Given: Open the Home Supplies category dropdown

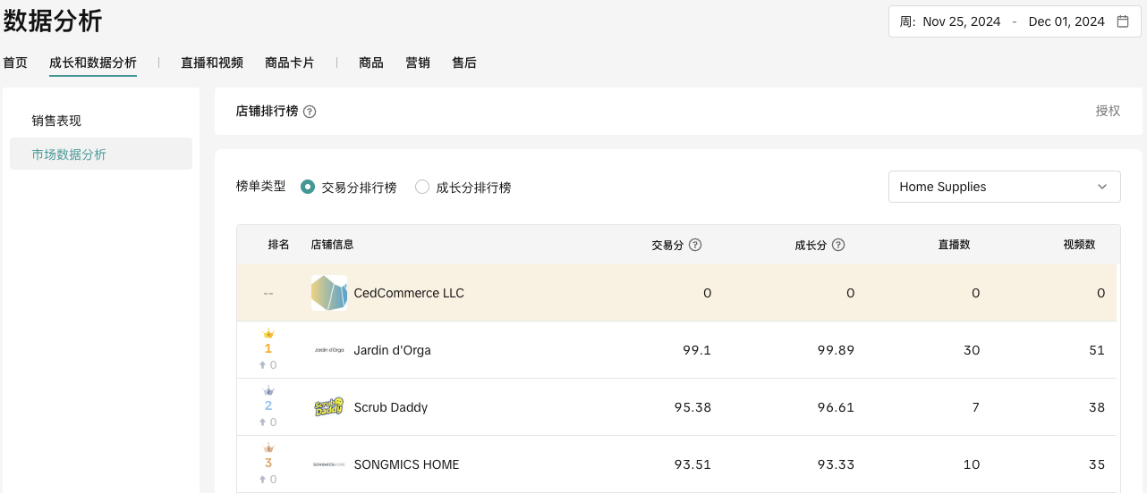Looking at the screenshot, I should click(x=1004, y=187).
